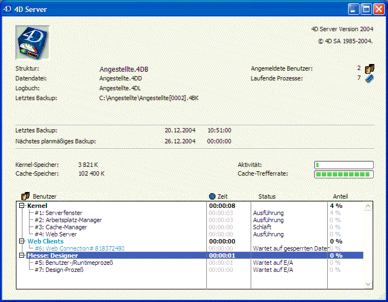Image resolution: width=388 pixels, height=302 pixels.
Task: Click the Aktivität progress bar
Action: 344,165
